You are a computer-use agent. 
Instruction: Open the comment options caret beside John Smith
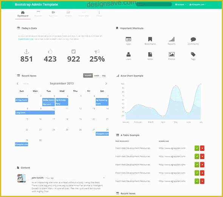pos(104,178)
